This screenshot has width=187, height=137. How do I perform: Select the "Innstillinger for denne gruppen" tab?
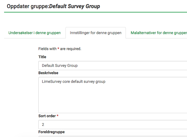pos(95,33)
